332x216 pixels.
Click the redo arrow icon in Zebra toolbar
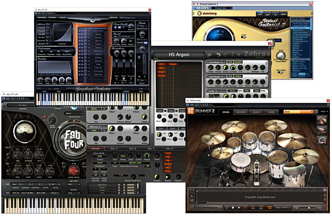225,55
